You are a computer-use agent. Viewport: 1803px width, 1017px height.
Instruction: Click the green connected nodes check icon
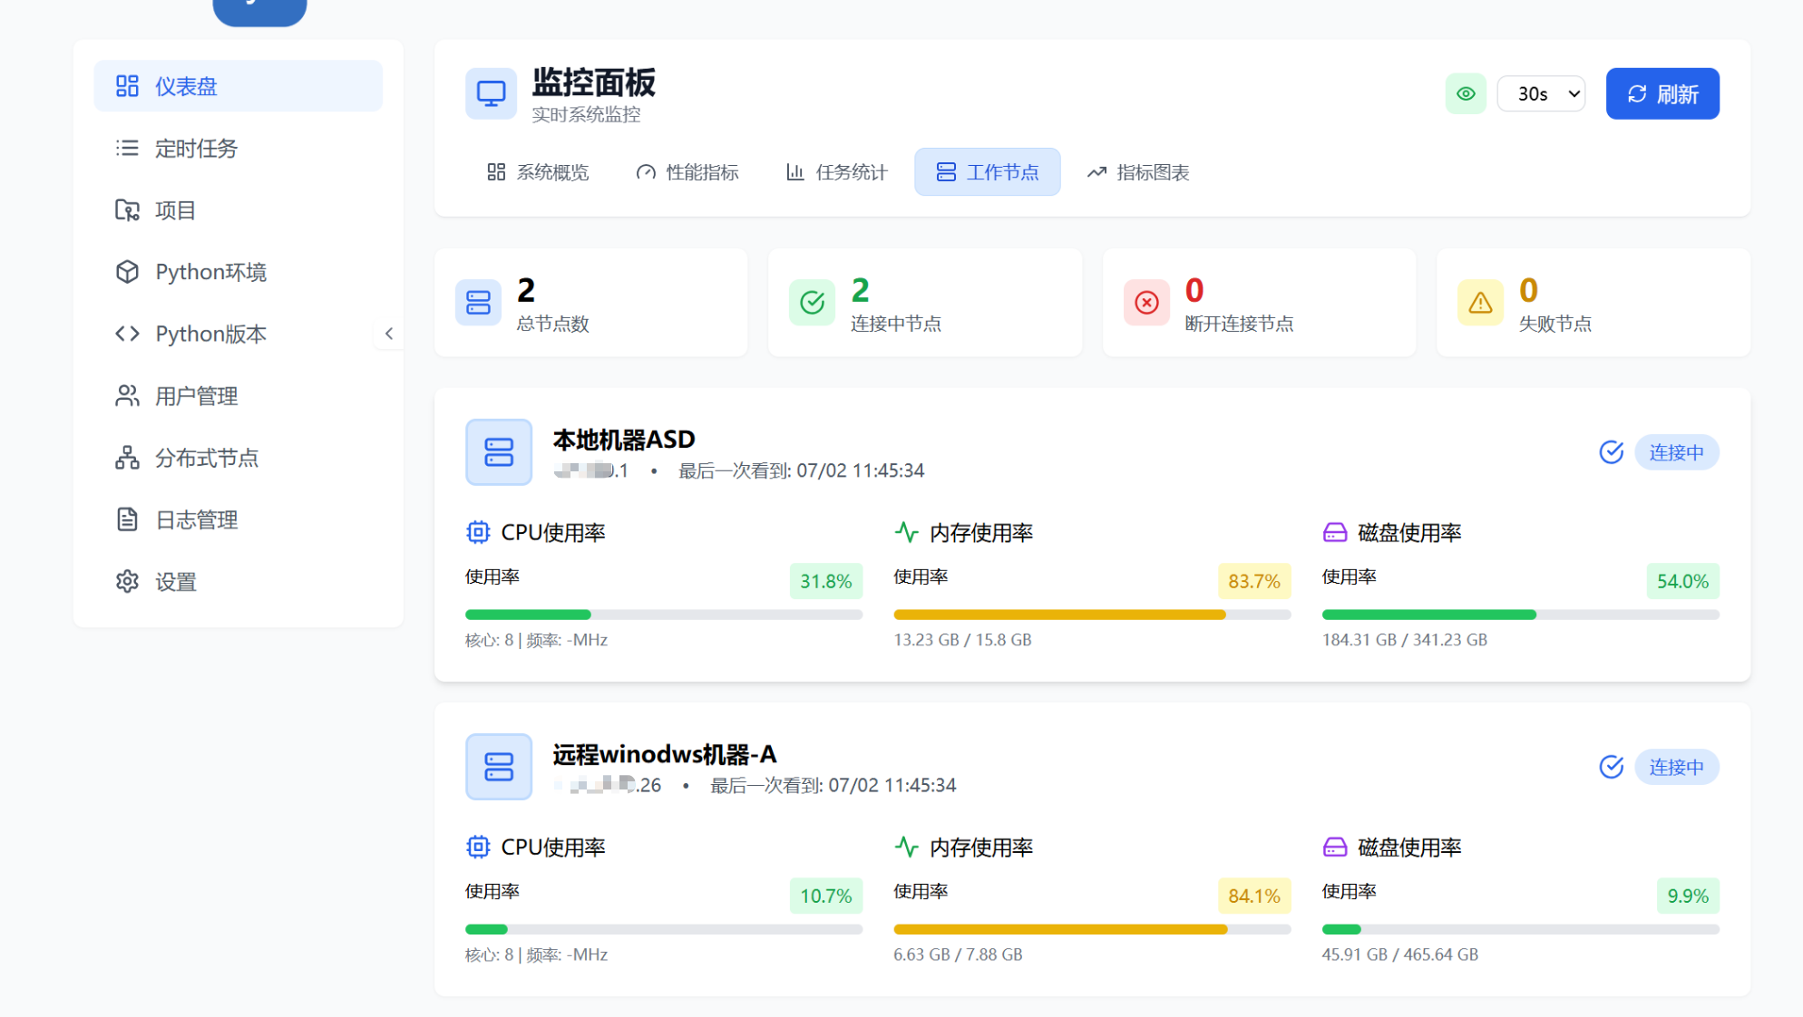pos(812,303)
